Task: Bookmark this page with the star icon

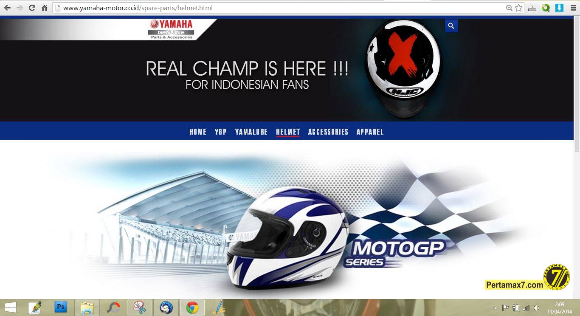Action: click(518, 8)
